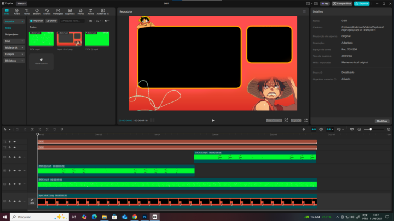
Task: Lock the layot z1ck 1.png track
Action: [x=9, y=201]
